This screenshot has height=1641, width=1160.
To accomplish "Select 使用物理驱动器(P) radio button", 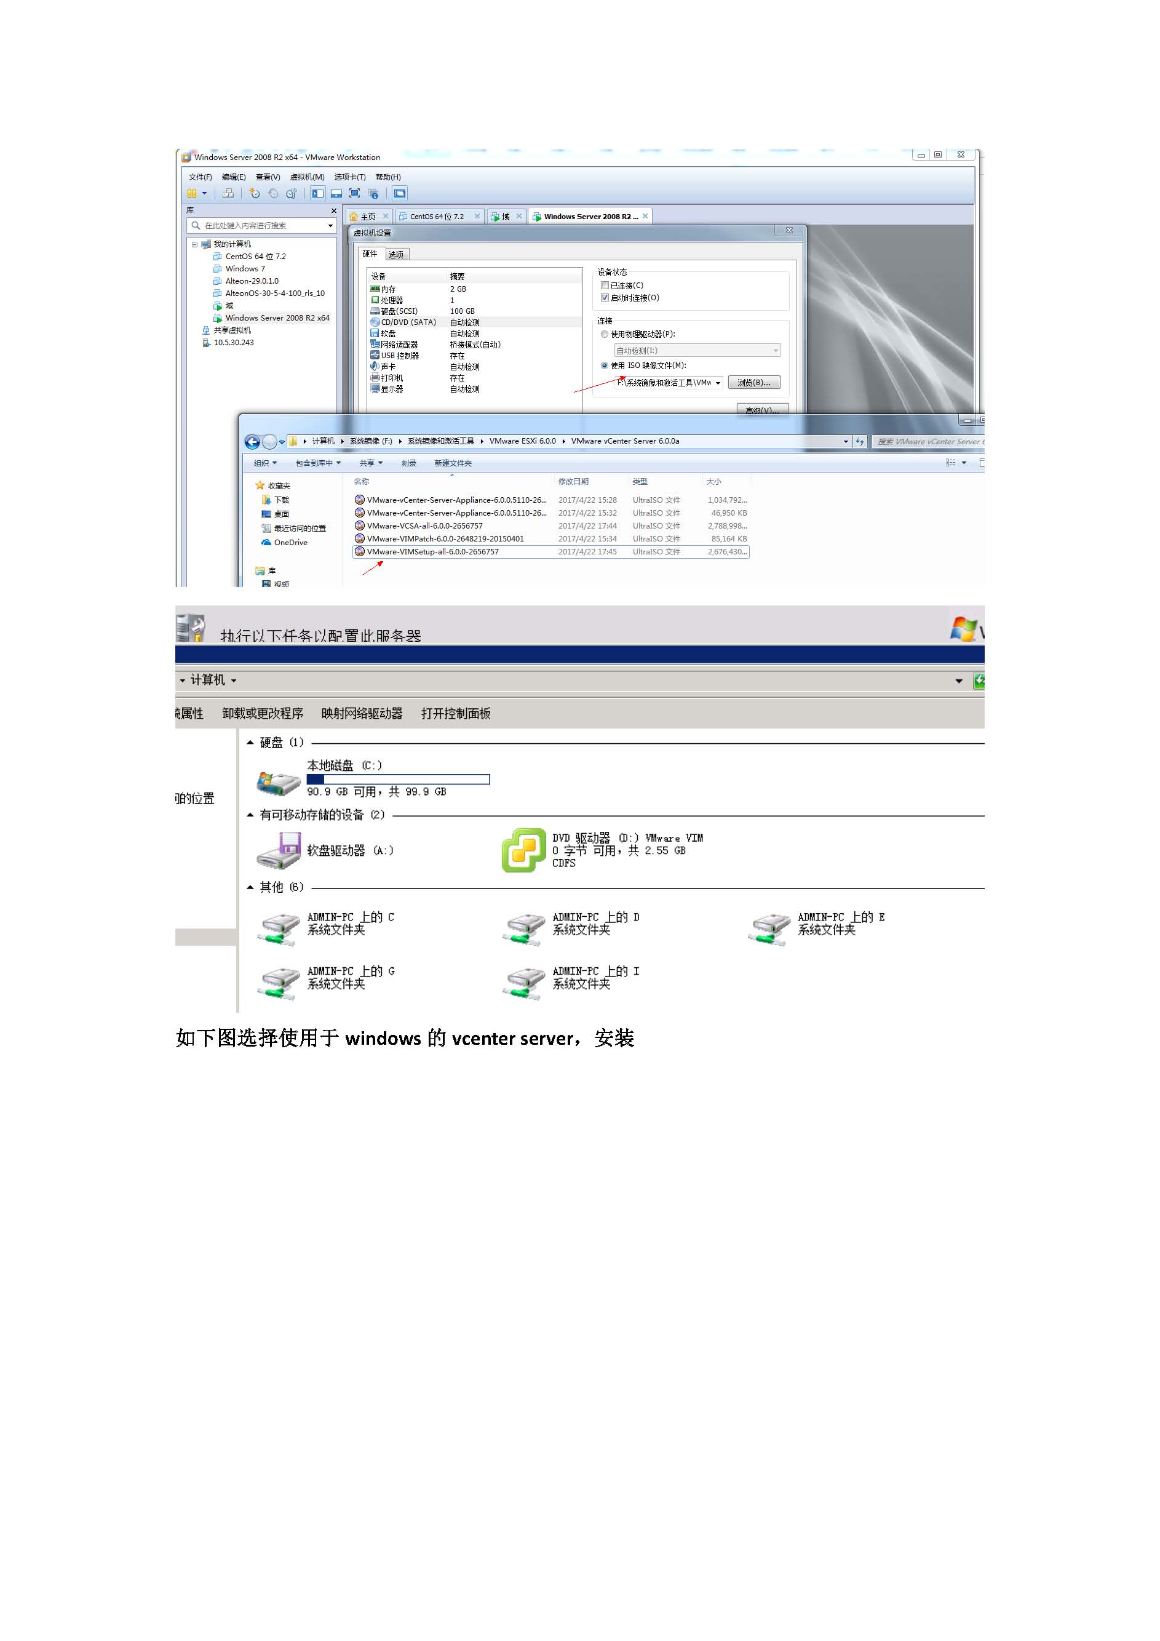I will tap(605, 335).
